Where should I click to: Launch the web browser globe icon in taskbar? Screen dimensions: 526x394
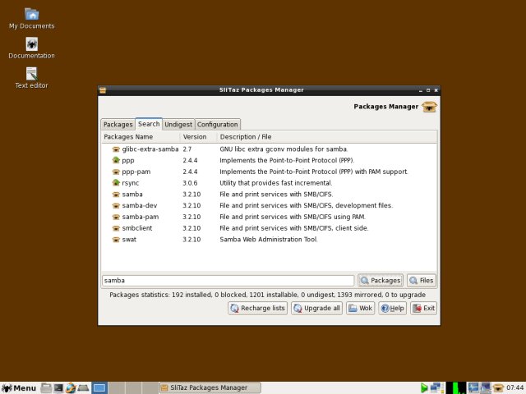[x=71, y=388]
